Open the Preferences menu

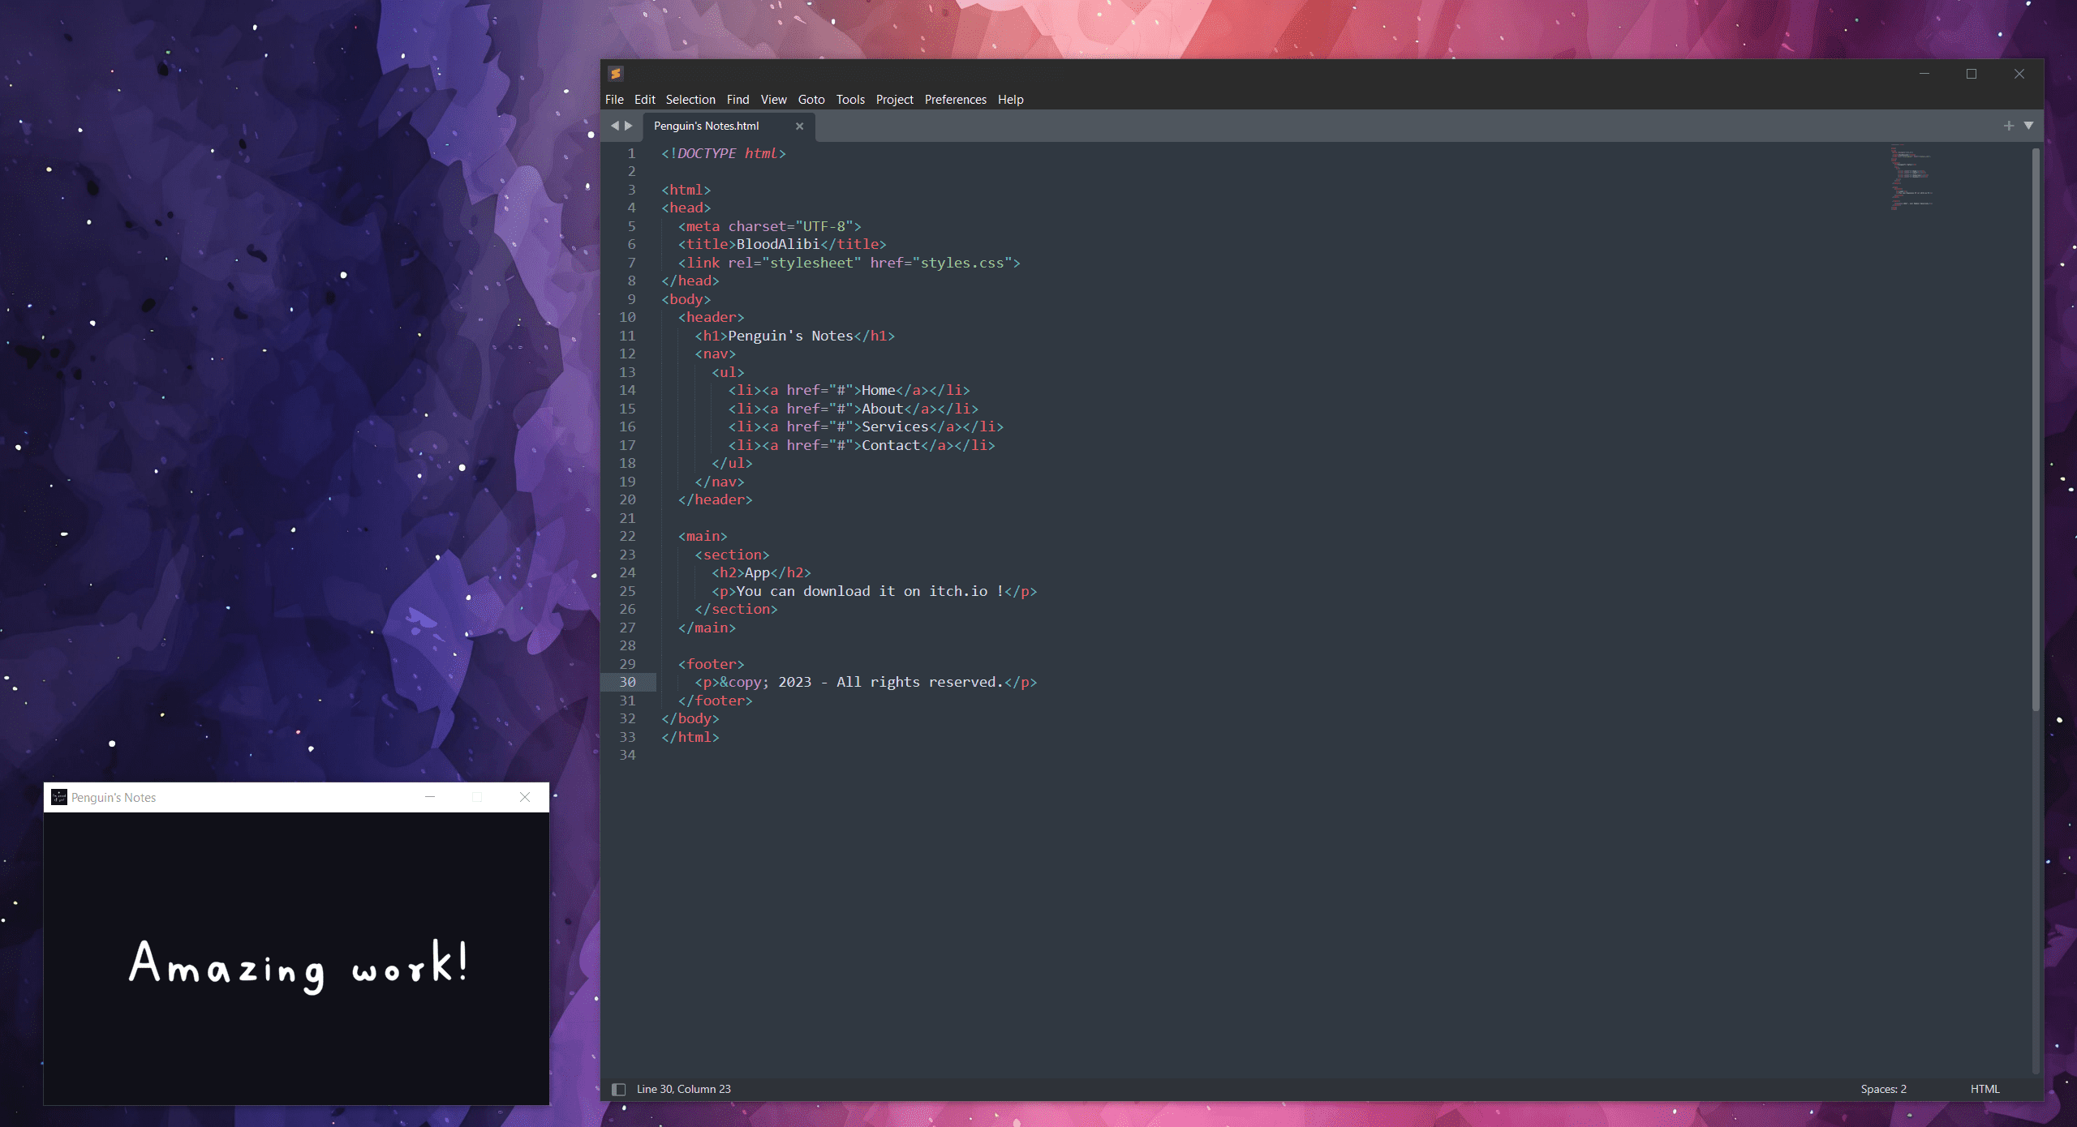[955, 100]
